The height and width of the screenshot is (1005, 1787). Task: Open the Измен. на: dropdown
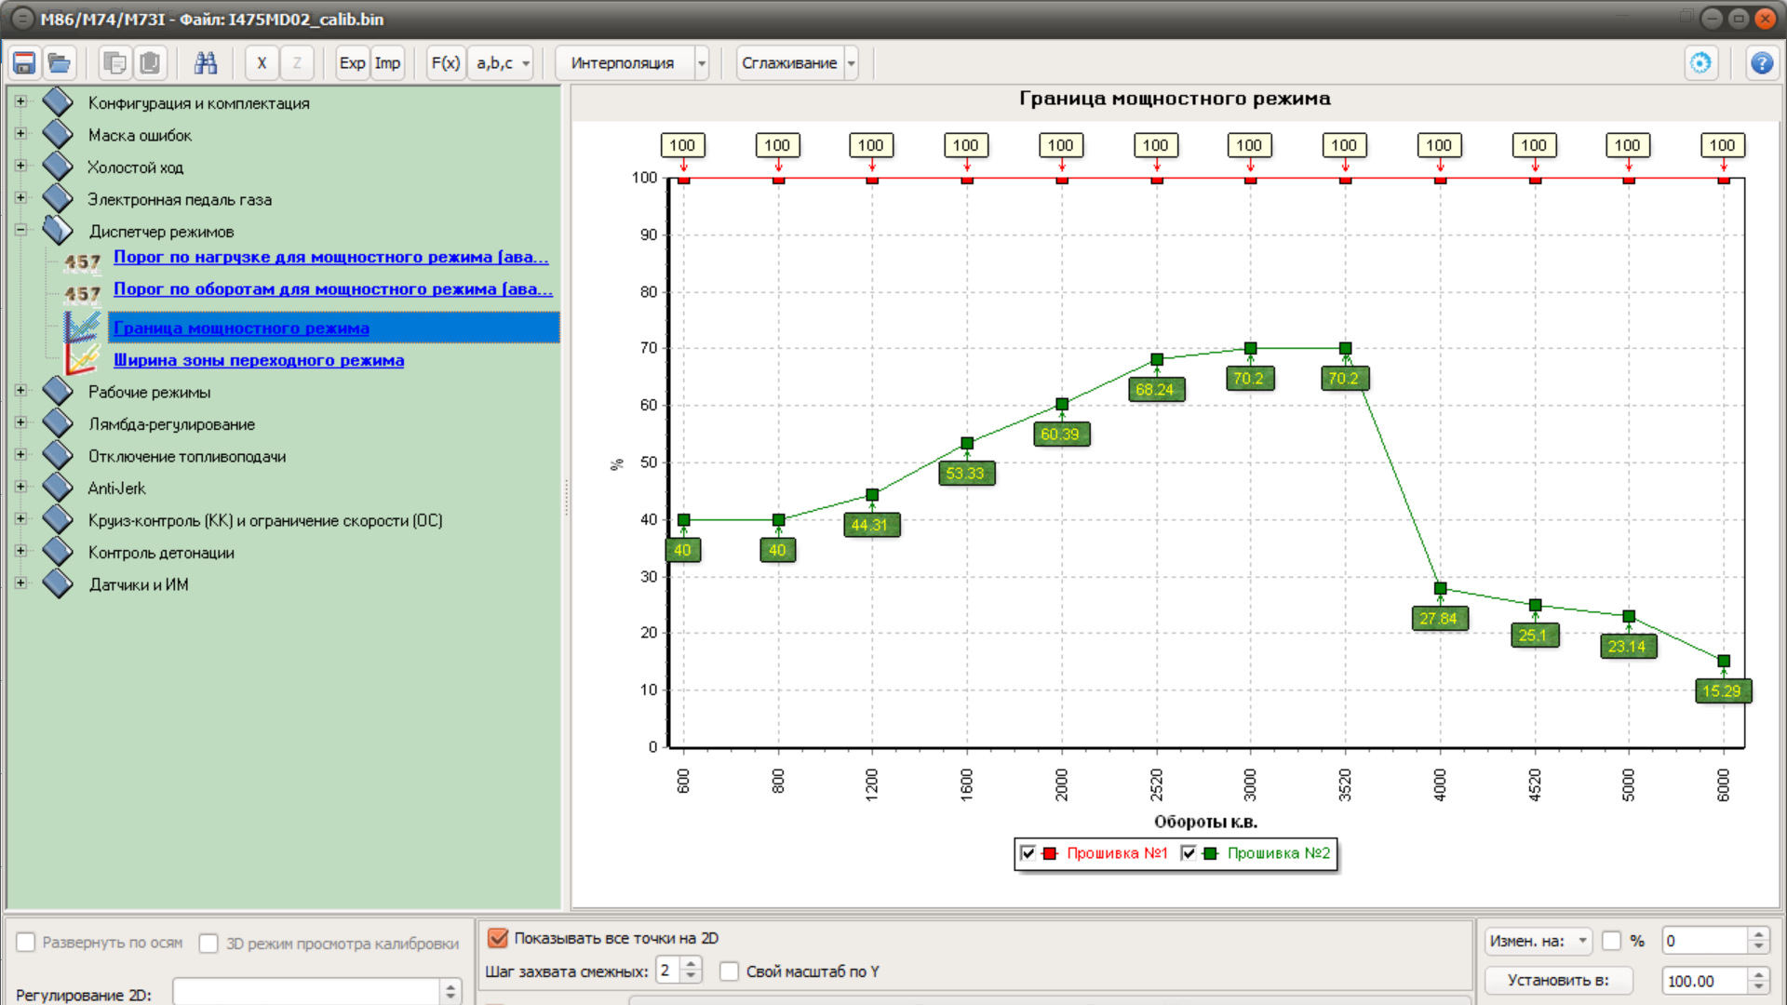[1538, 941]
